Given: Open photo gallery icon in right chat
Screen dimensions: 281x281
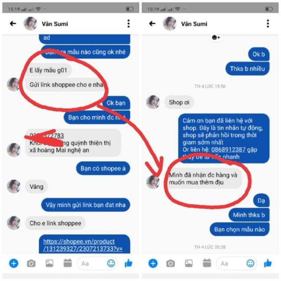Looking at the screenshot, I should point(189,263).
